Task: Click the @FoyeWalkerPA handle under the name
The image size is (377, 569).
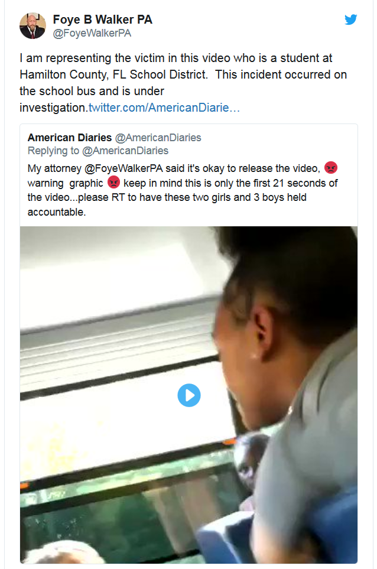Action: 92,34
